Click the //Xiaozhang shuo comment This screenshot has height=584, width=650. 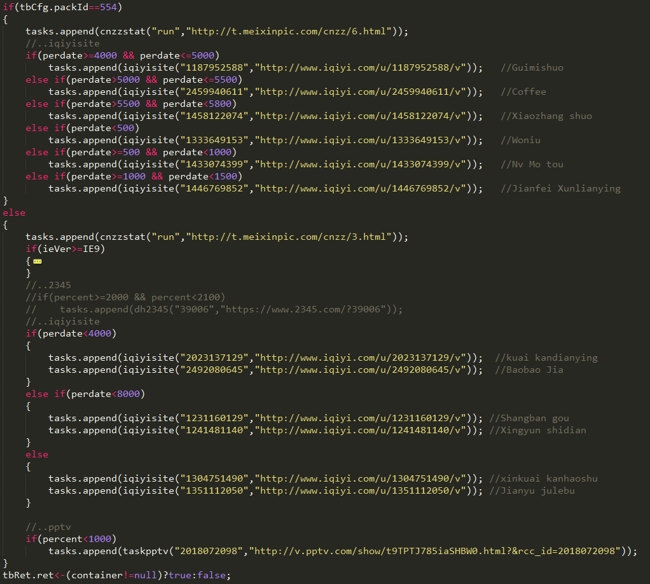(x=546, y=116)
